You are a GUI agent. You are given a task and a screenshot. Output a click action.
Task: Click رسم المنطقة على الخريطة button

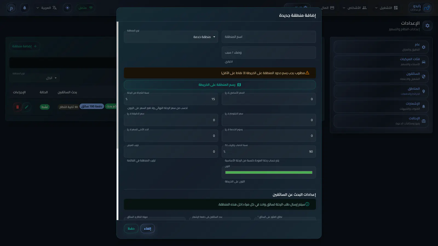tap(220, 85)
